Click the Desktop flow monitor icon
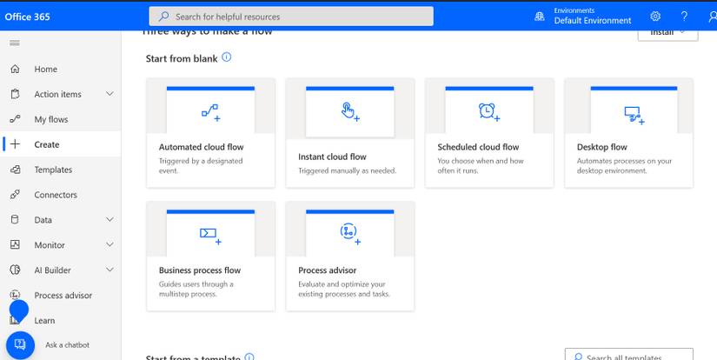The height and width of the screenshot is (360, 717). tap(634, 116)
